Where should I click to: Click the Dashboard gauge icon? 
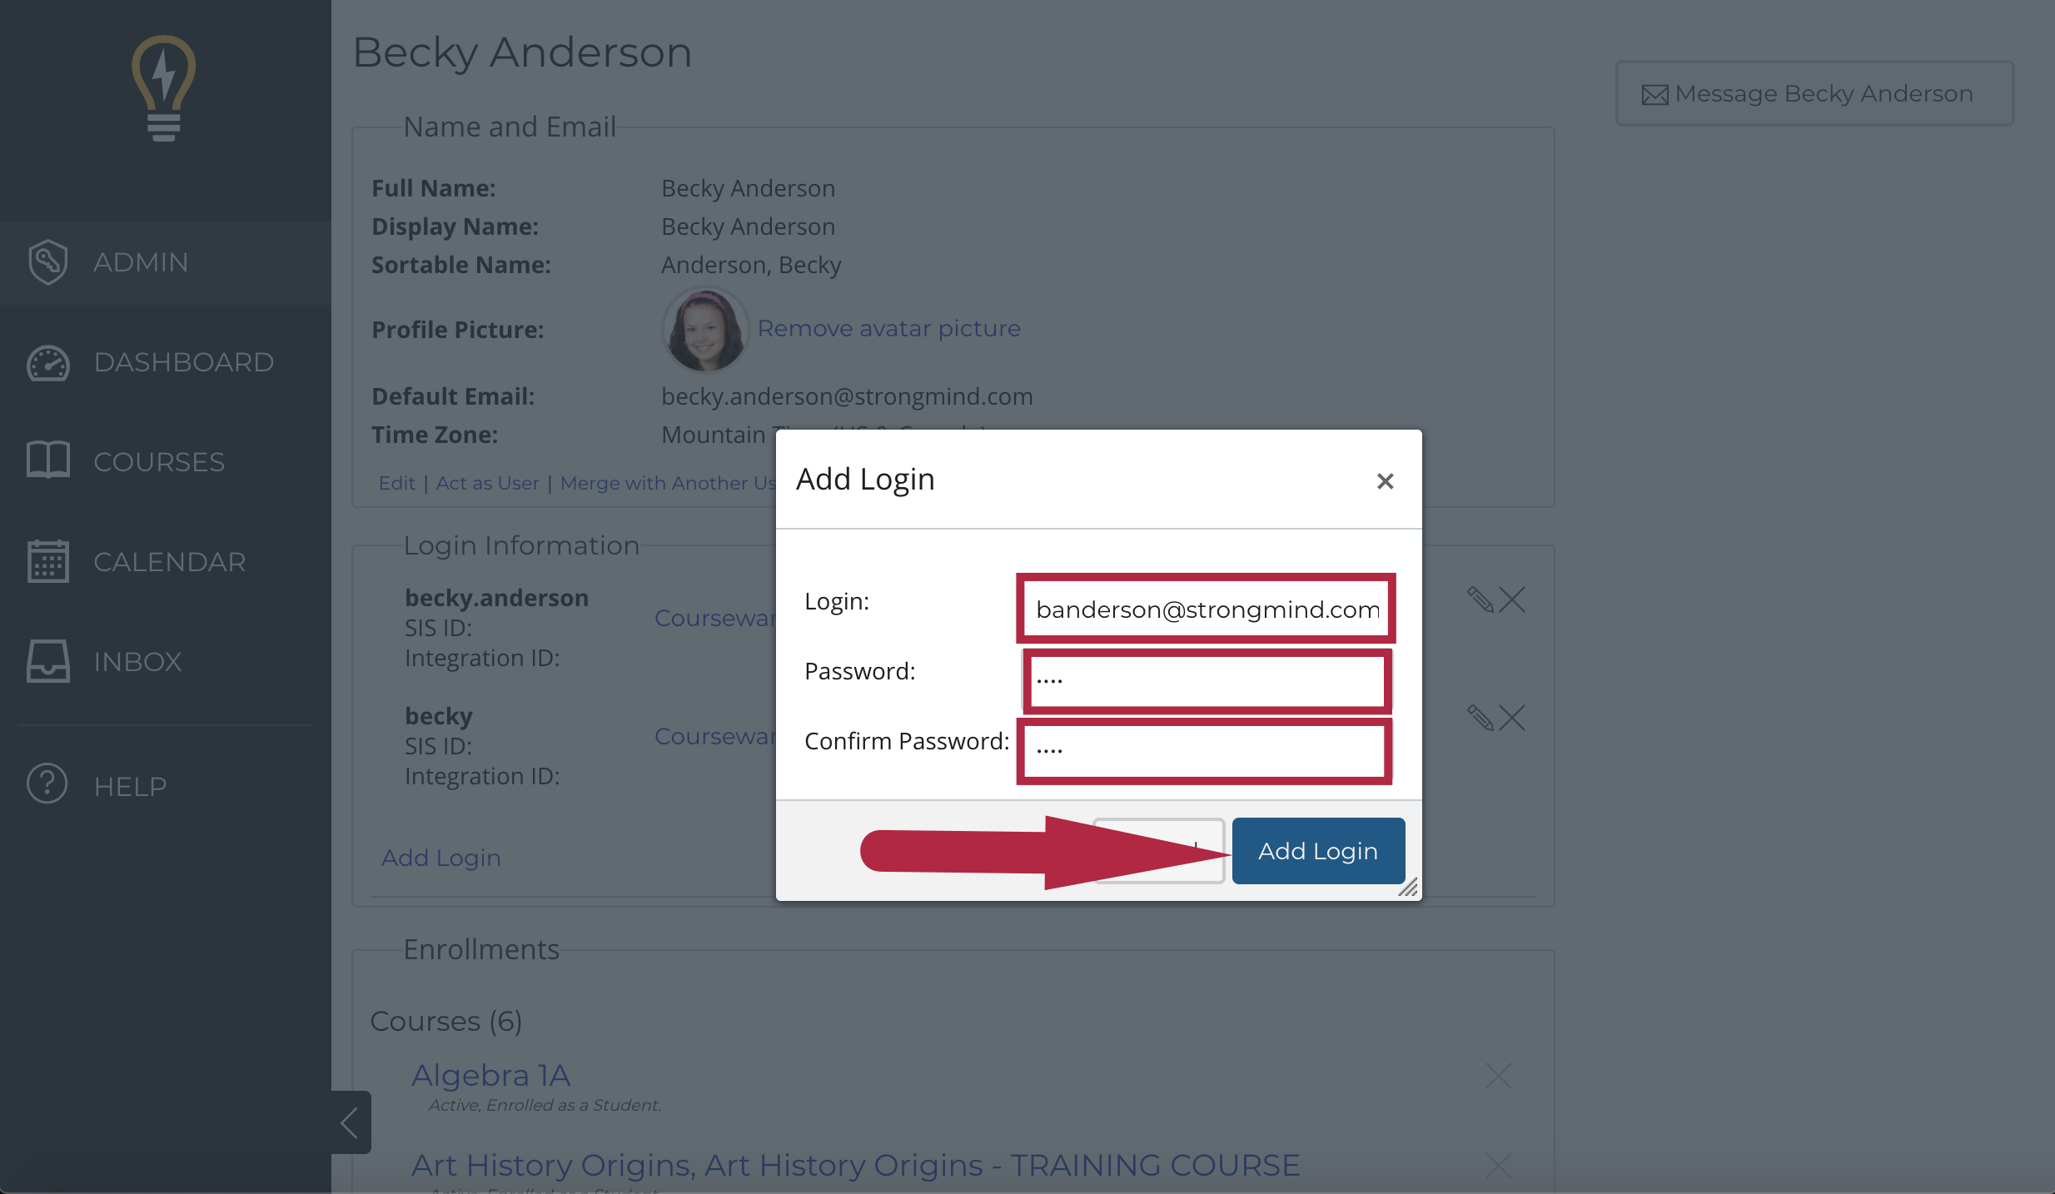pos(47,363)
